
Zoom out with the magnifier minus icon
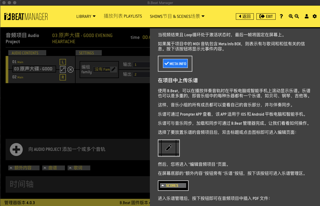[297, 16]
